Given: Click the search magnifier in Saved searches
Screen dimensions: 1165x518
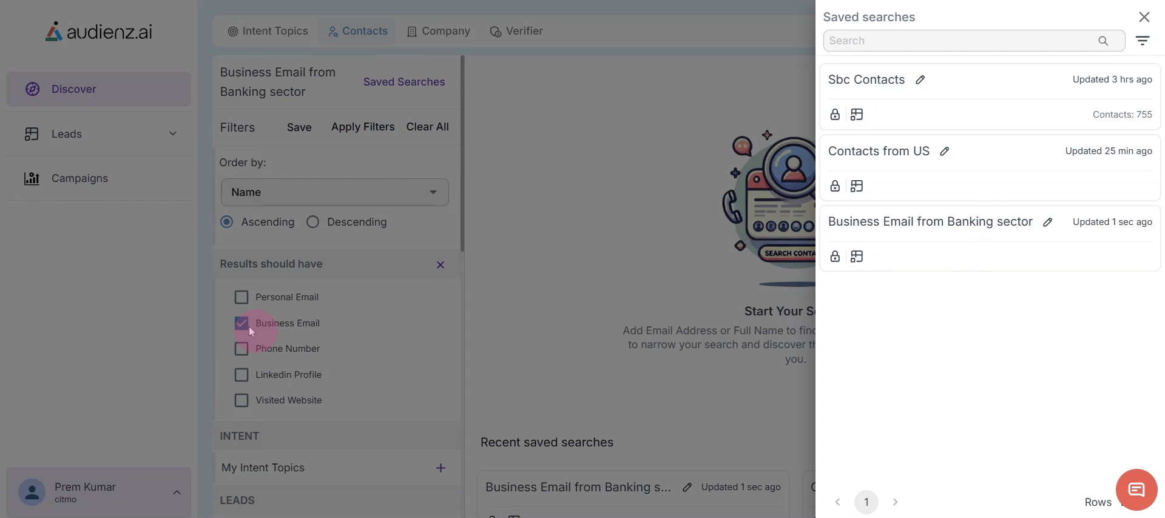Looking at the screenshot, I should [x=1103, y=41].
